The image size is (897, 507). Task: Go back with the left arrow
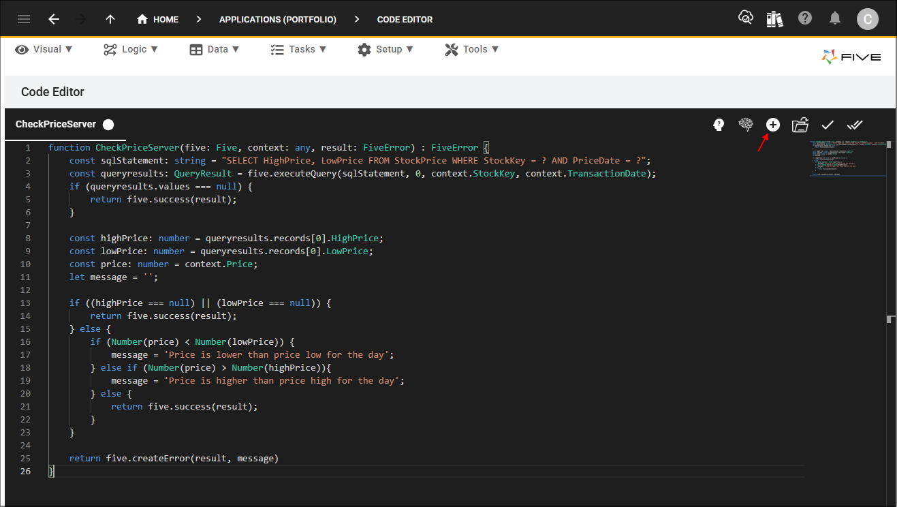pos(54,19)
